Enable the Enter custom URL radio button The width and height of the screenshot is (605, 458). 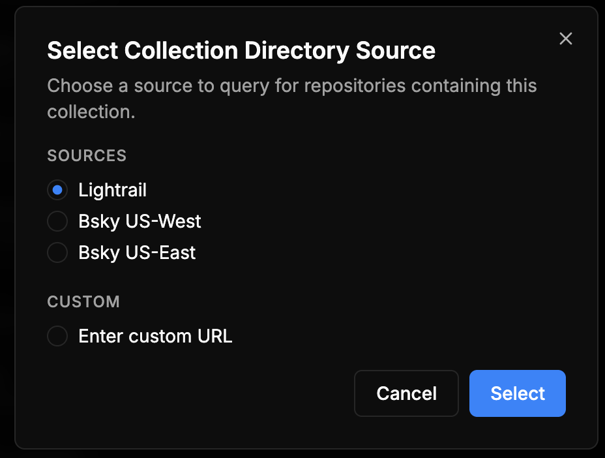click(57, 336)
